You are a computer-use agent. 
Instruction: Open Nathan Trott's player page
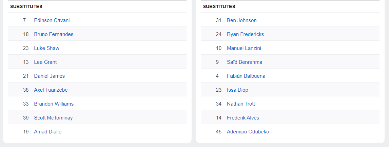[241, 104]
